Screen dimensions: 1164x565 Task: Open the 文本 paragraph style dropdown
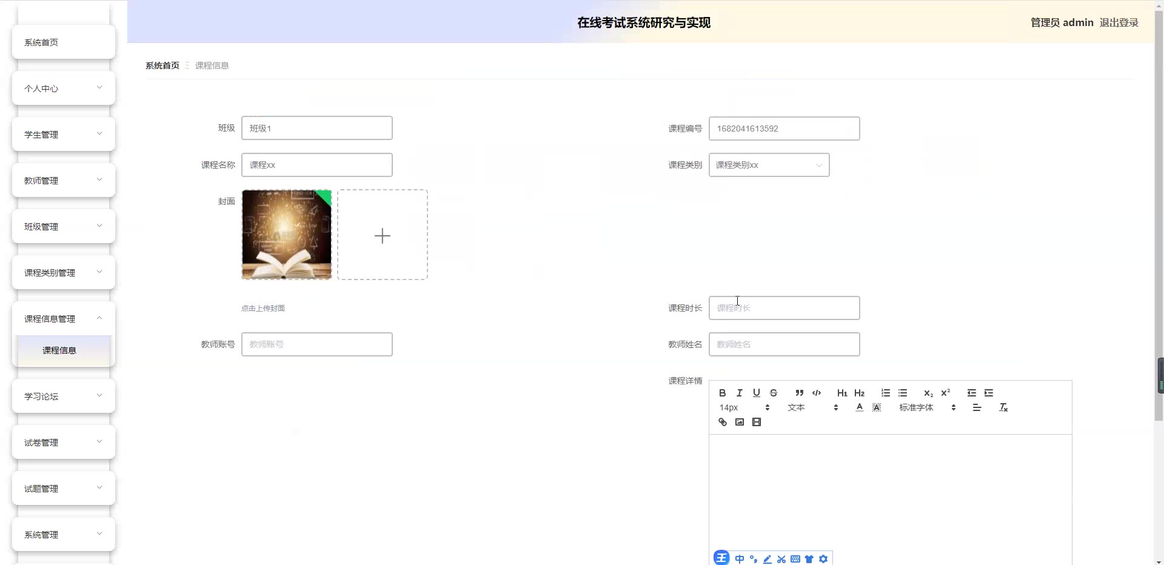click(812, 407)
